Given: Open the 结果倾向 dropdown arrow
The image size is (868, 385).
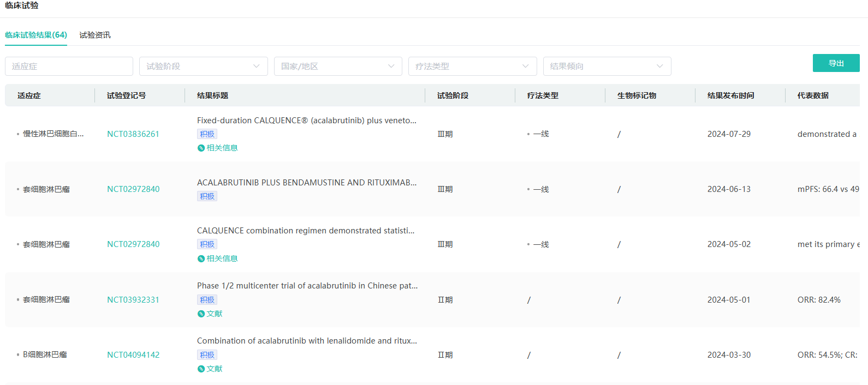Looking at the screenshot, I should 659,67.
